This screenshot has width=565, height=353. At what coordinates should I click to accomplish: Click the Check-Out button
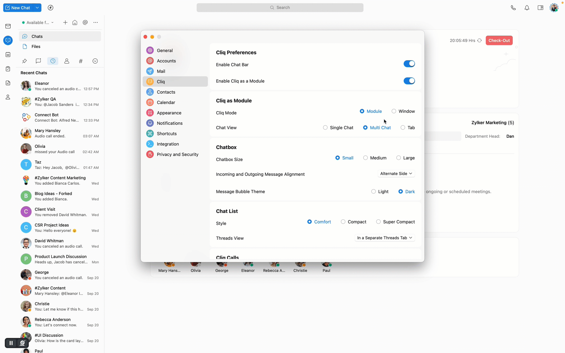(x=499, y=40)
